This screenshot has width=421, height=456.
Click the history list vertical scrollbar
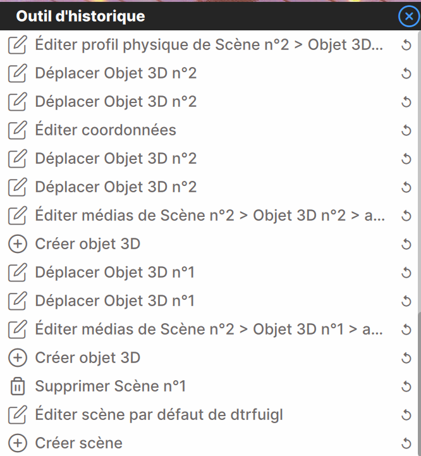(x=419, y=243)
